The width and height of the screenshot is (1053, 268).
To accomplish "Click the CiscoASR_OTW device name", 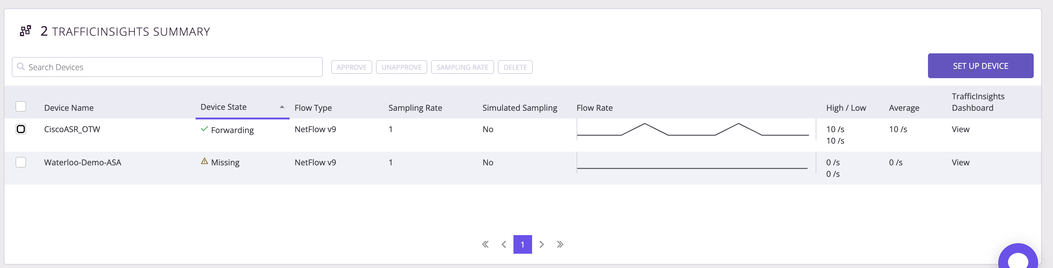I will click(x=72, y=129).
